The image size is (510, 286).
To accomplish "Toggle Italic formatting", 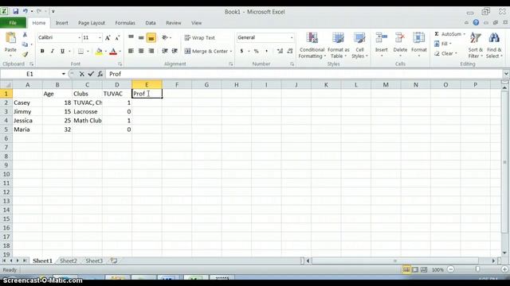I will pyautogui.click(x=52, y=51).
